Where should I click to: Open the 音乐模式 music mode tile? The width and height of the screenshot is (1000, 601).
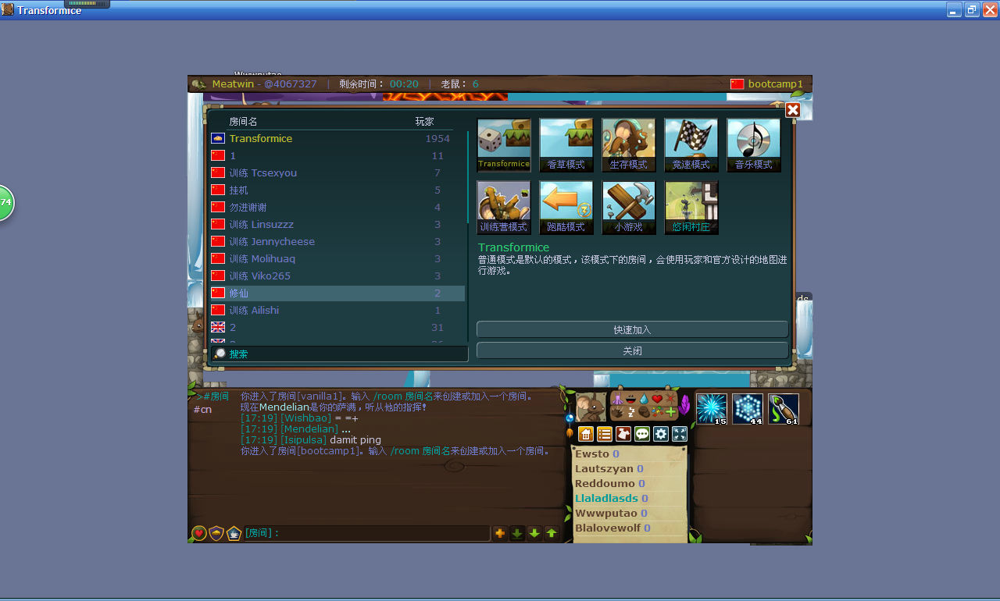click(754, 144)
